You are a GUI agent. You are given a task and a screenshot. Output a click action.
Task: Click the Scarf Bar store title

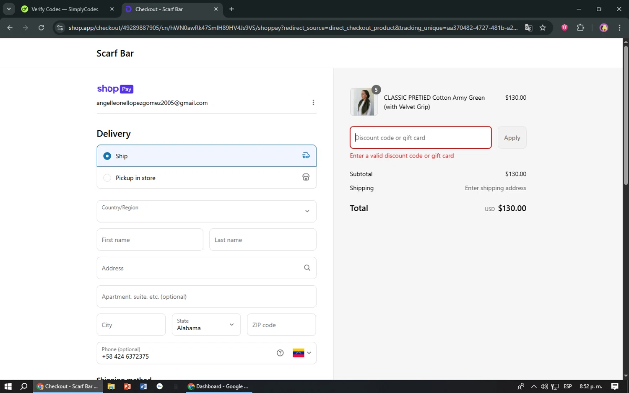point(115,53)
